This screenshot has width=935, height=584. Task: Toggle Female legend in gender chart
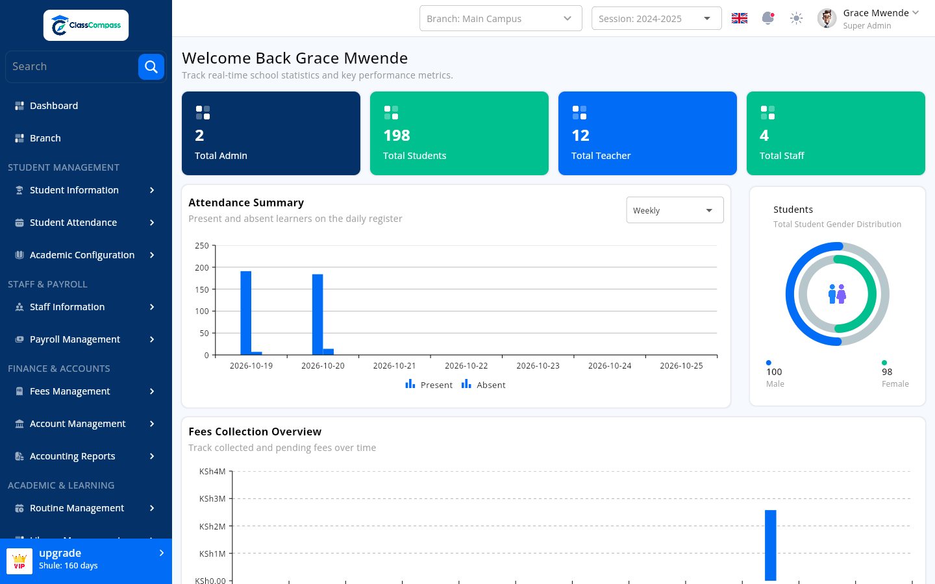895,374
